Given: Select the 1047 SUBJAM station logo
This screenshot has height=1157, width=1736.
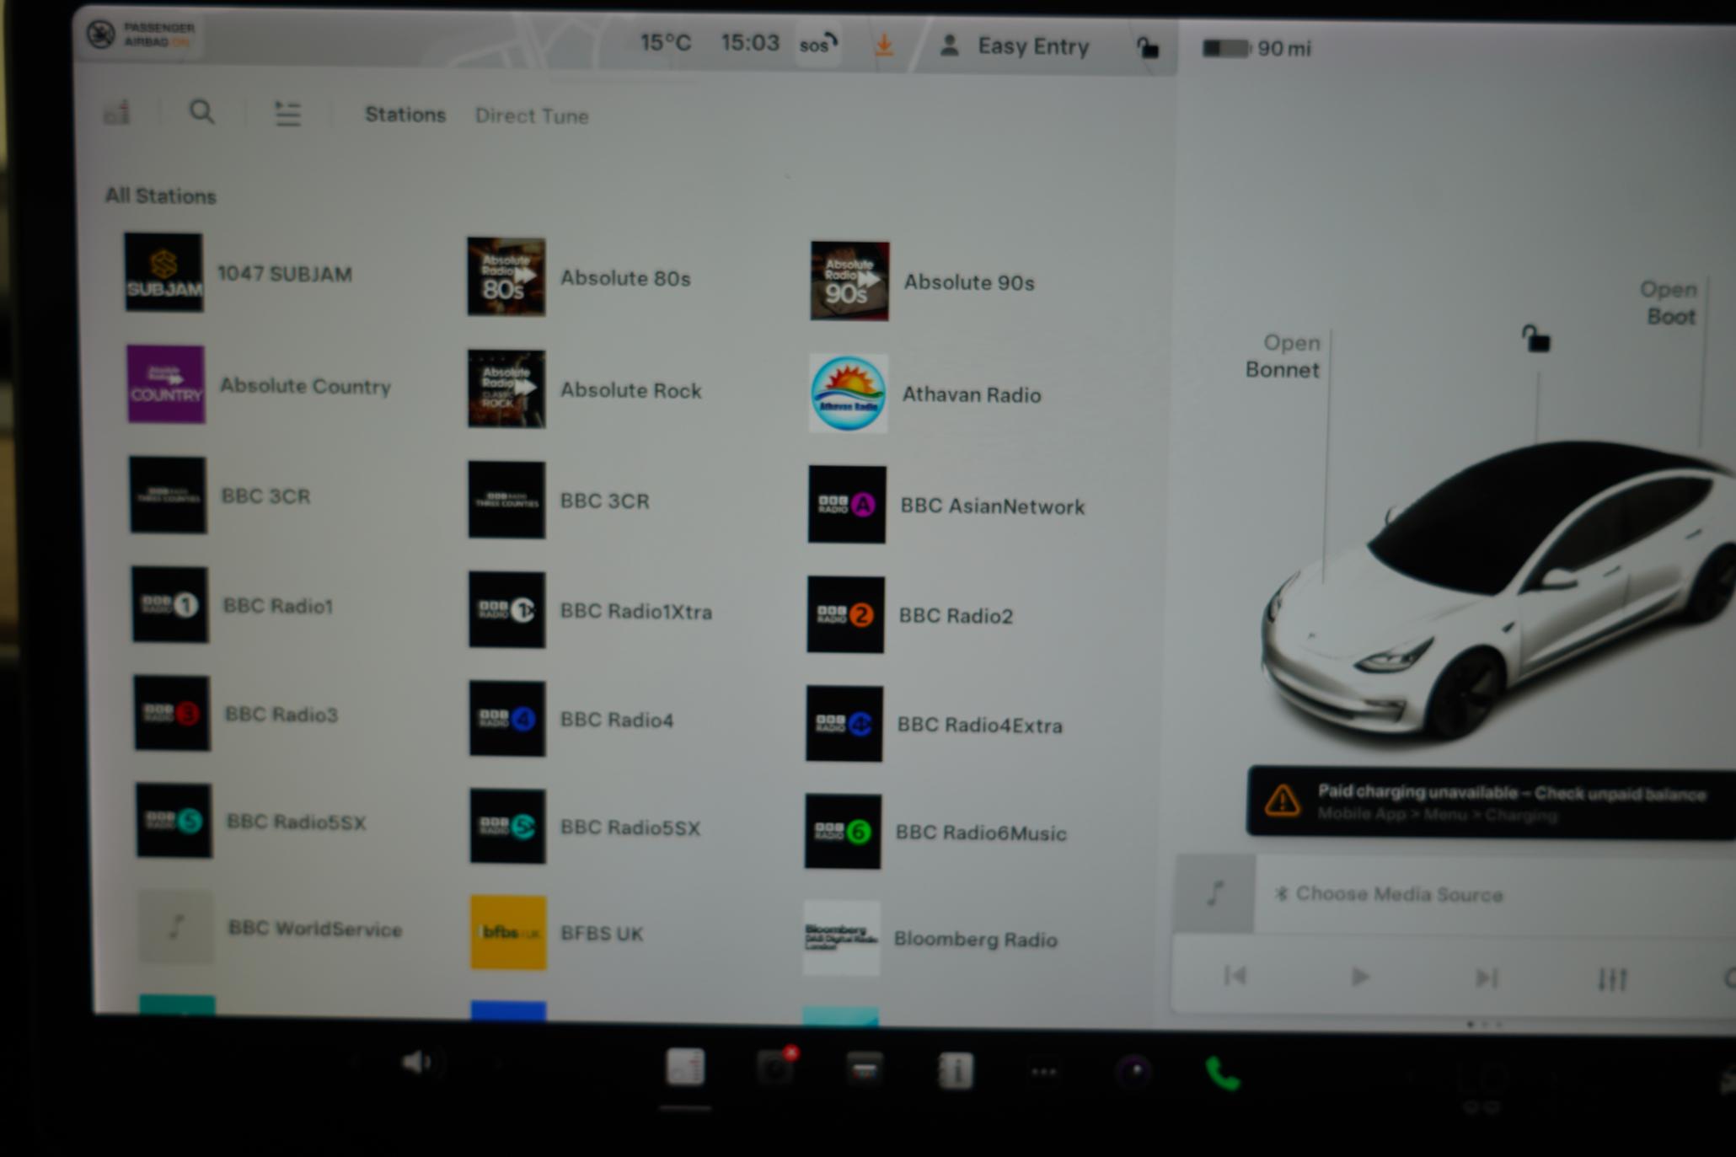Looking at the screenshot, I should click(163, 272).
